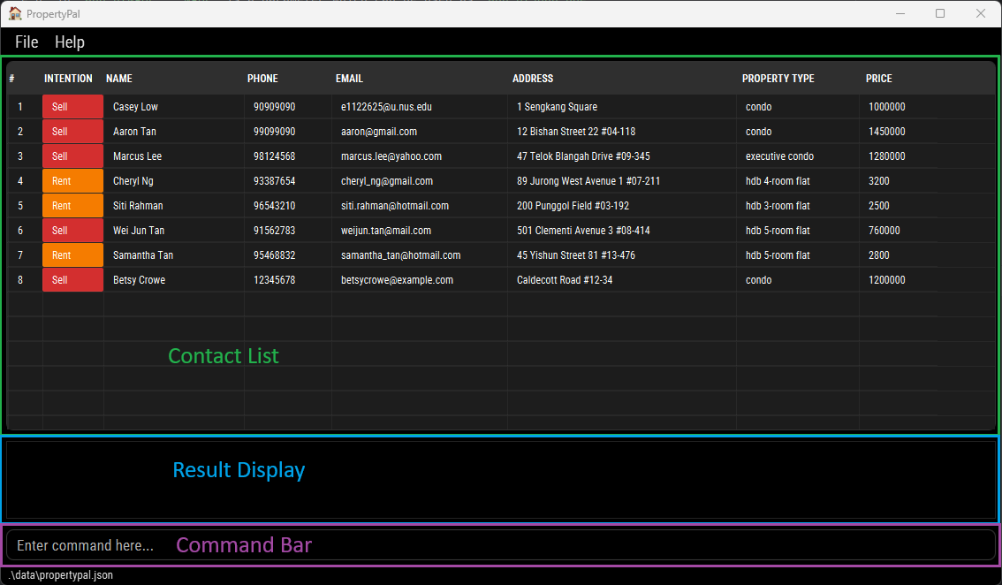The height and width of the screenshot is (585, 1002).
Task: Select the NAME column header
Action: point(119,78)
